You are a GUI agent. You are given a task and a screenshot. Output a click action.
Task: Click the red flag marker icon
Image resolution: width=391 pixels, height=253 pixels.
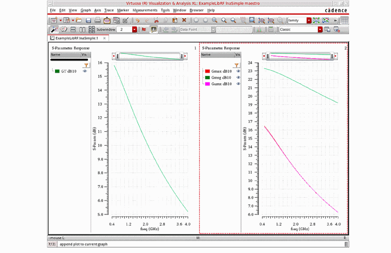tap(144, 29)
